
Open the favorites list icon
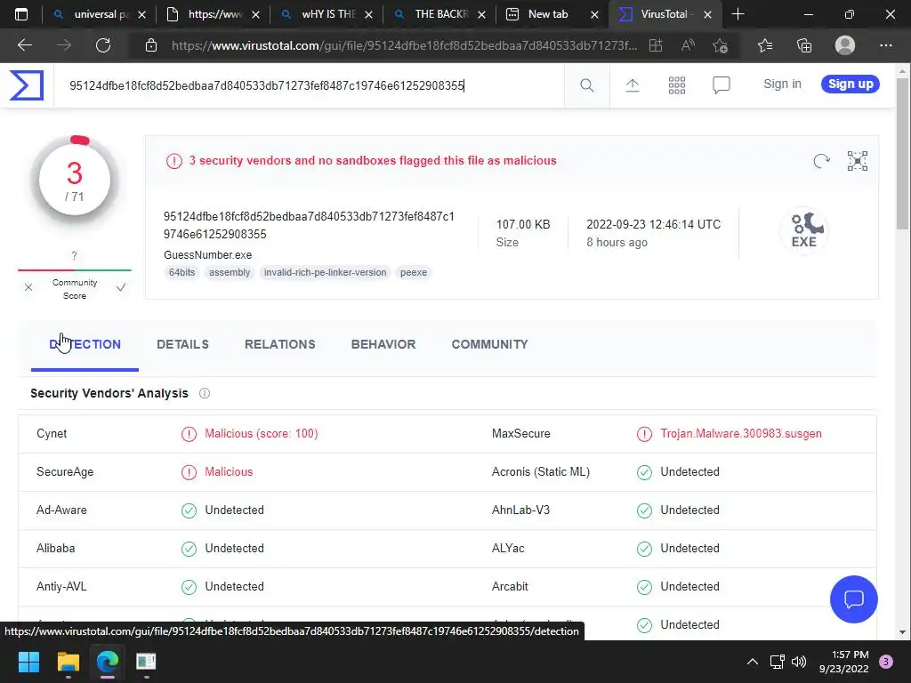coord(765,45)
